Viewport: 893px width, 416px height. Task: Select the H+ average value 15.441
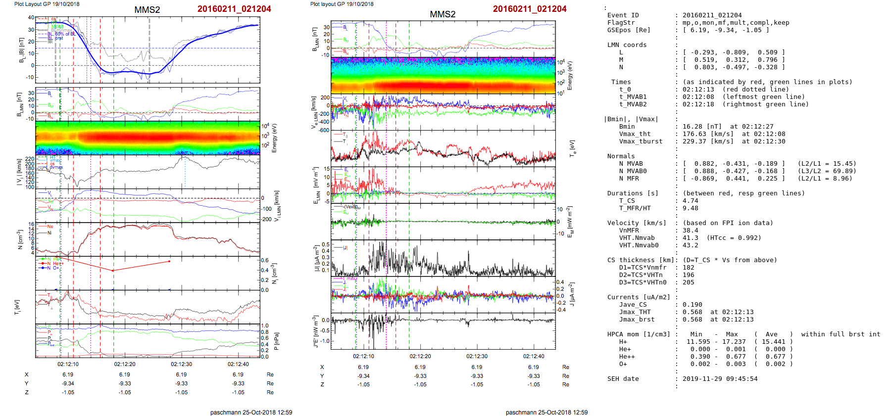click(773, 342)
